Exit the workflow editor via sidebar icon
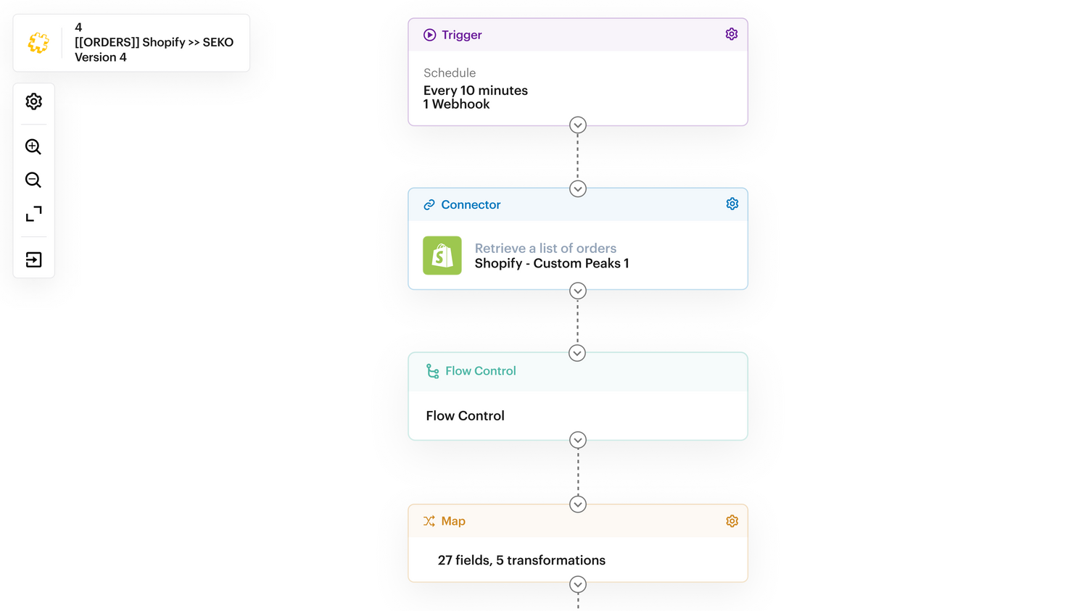This screenshot has width=1087, height=611. [33, 259]
